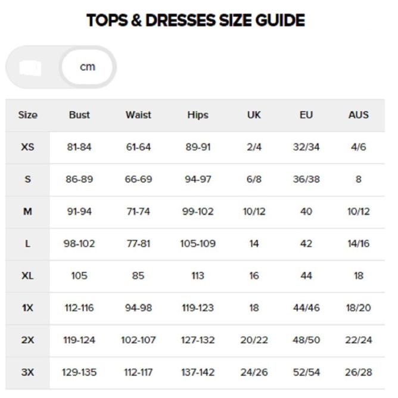
Task: Click the Size column header
Action: tap(27, 115)
